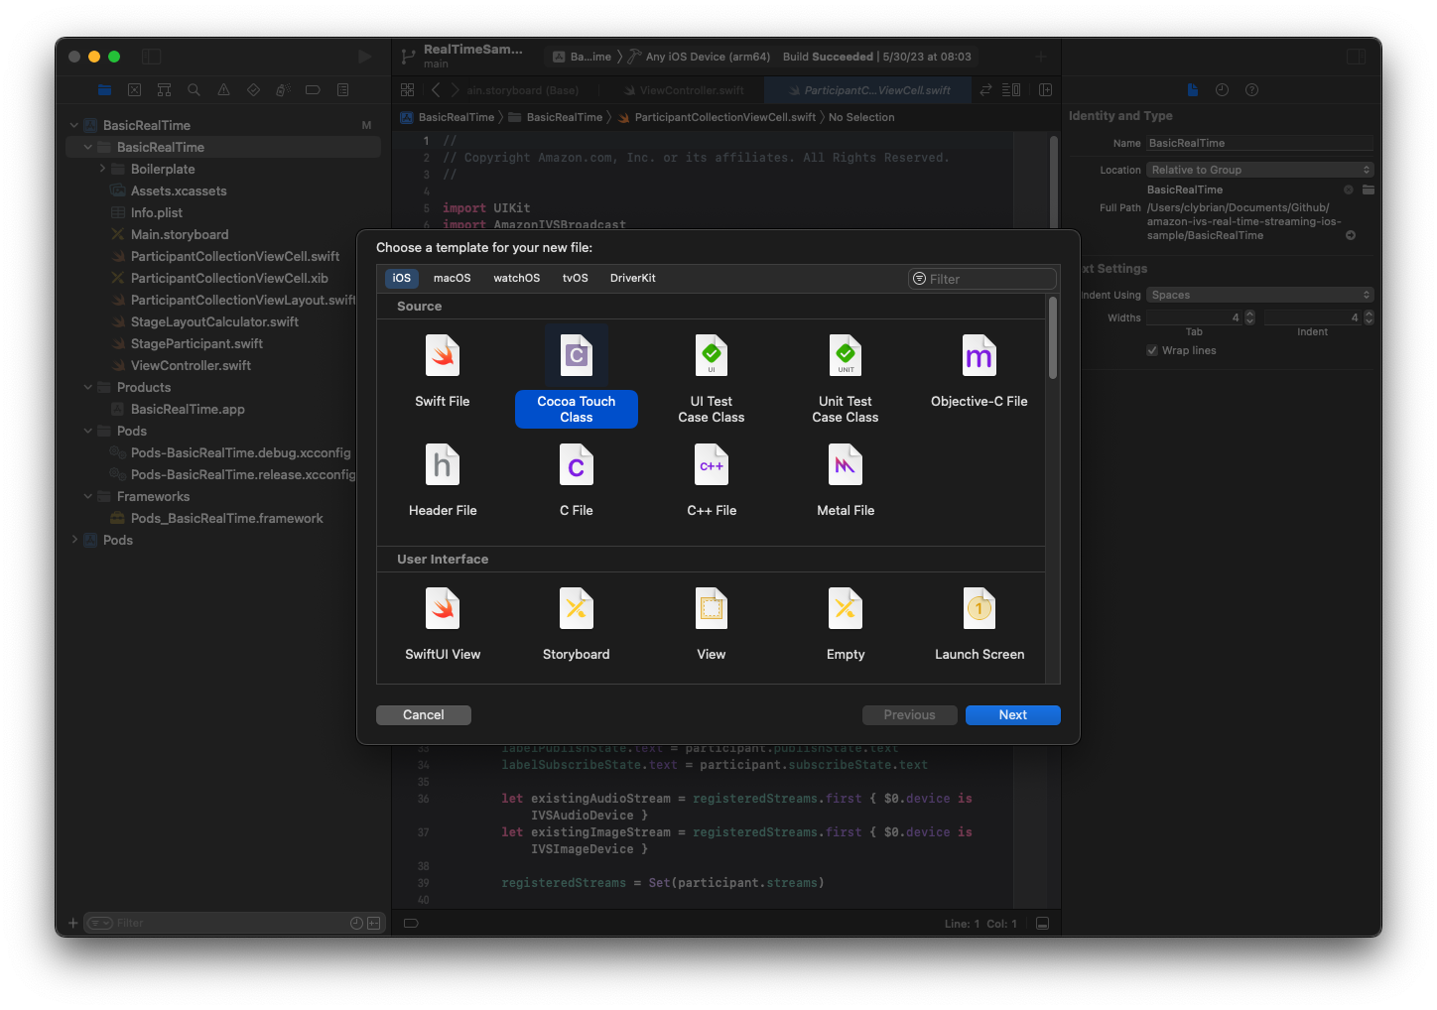
Task: Collapse the Pods group in the project navigator
Action: pos(88,431)
